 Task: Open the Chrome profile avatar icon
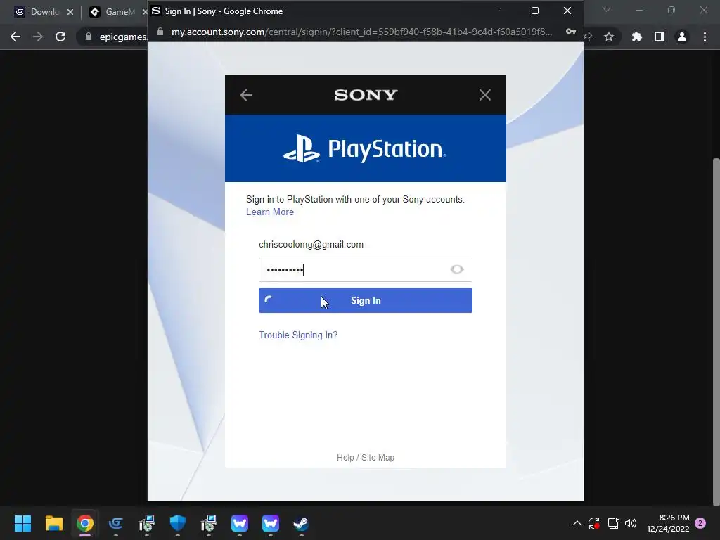click(682, 37)
